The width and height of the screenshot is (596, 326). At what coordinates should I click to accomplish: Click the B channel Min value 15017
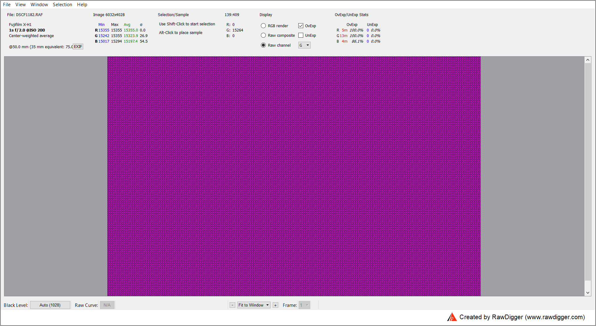click(x=104, y=41)
